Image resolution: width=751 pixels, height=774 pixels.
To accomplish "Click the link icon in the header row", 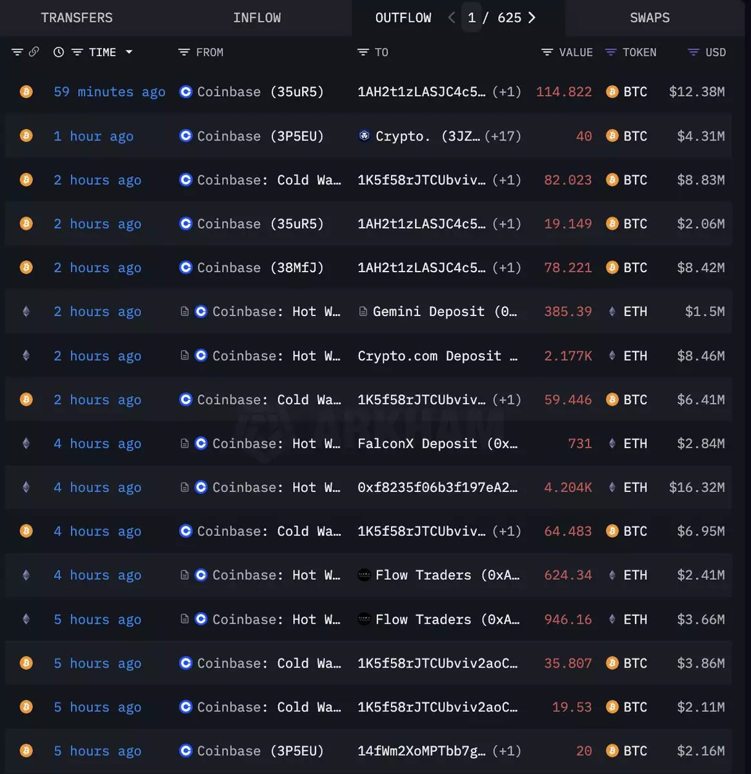I will click(34, 52).
